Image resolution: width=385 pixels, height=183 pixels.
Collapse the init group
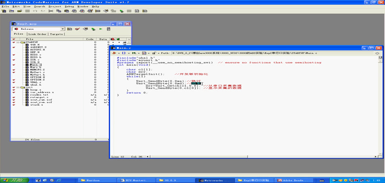coord(18,87)
